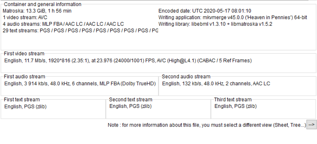
Task: Click the 'First audio stream' group title
Action: coord(25,77)
